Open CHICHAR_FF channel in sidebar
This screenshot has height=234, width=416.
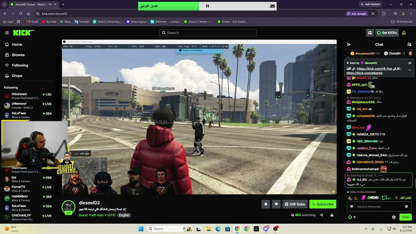pos(28,217)
